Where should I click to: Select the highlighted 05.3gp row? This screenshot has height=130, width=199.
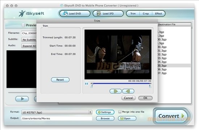(174, 66)
